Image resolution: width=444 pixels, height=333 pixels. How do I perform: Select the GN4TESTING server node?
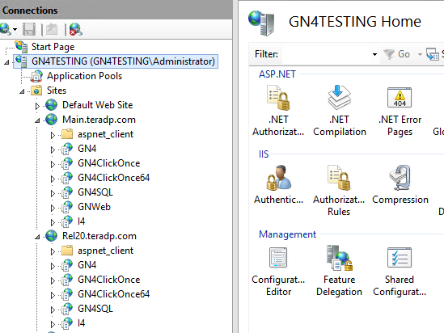[116, 61]
